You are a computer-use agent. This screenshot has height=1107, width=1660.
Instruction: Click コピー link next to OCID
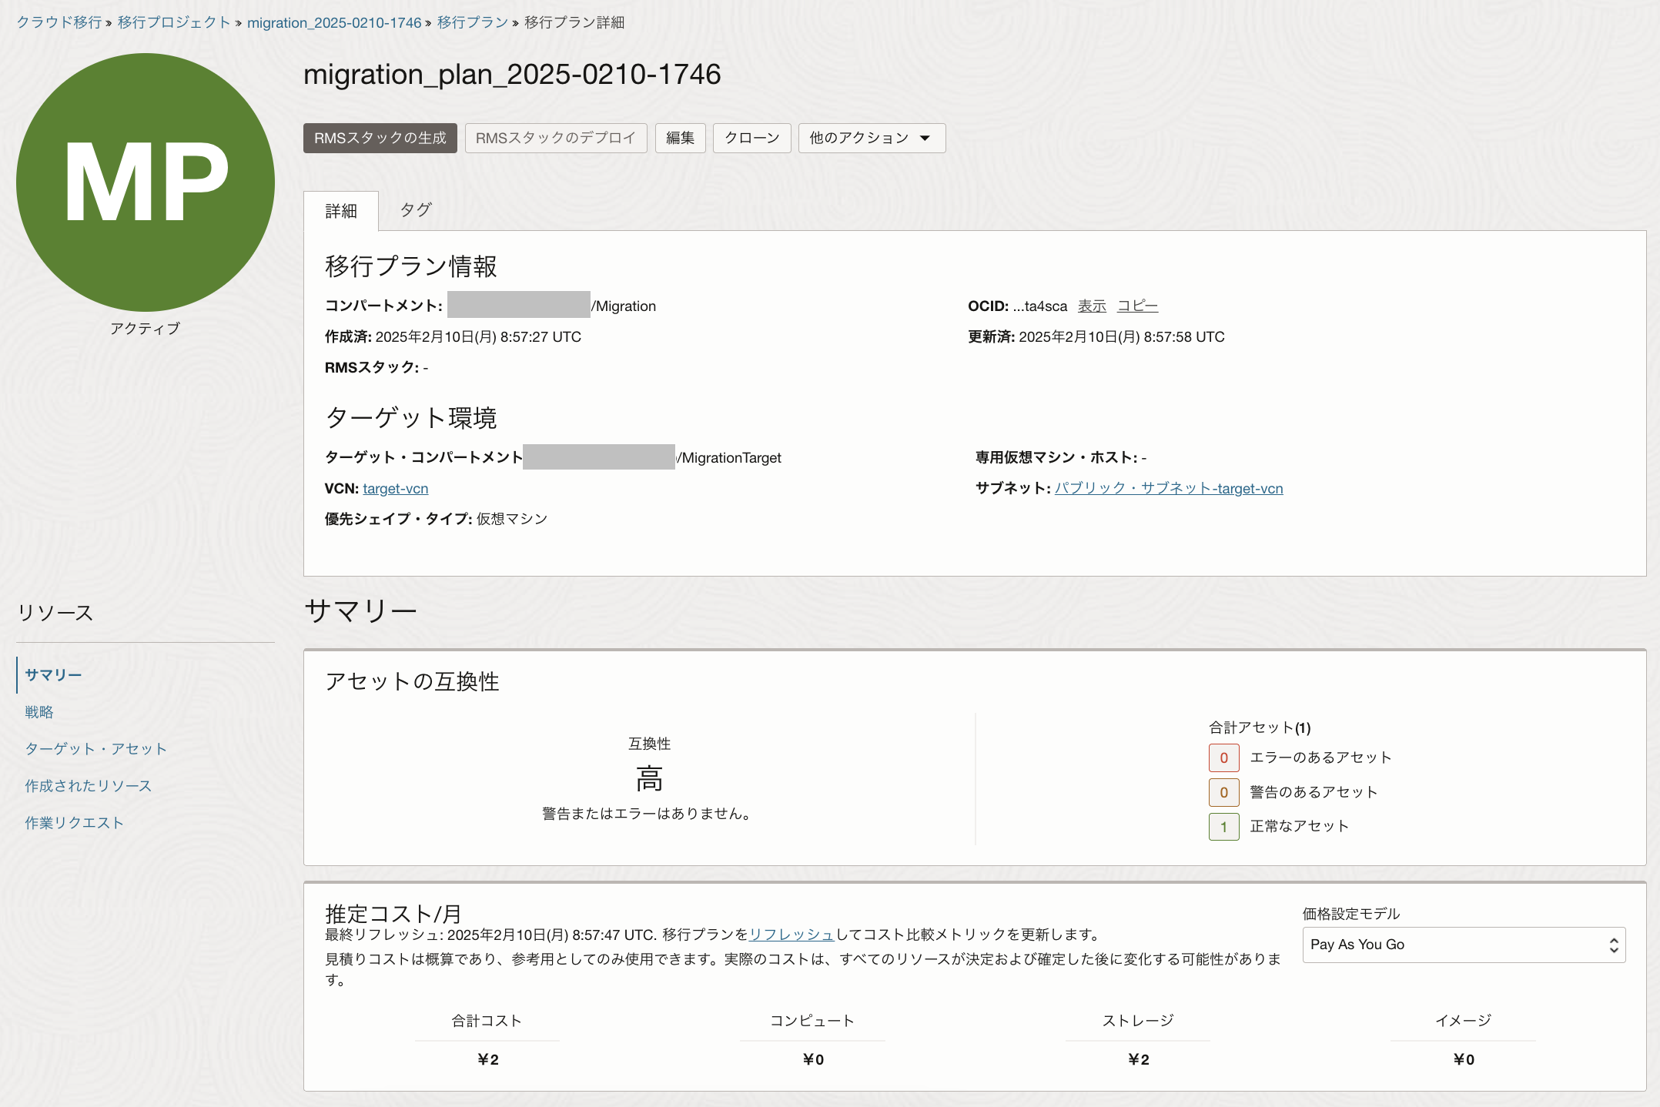click(1137, 306)
